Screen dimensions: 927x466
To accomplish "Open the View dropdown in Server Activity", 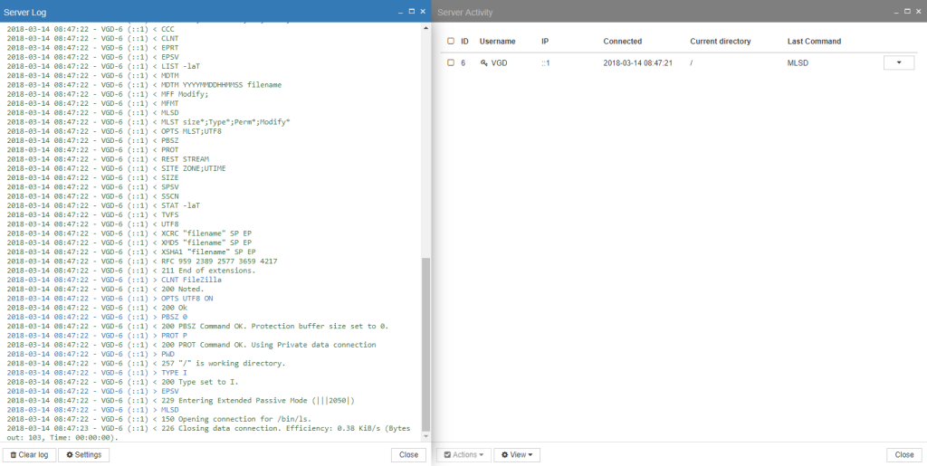I will pos(517,455).
